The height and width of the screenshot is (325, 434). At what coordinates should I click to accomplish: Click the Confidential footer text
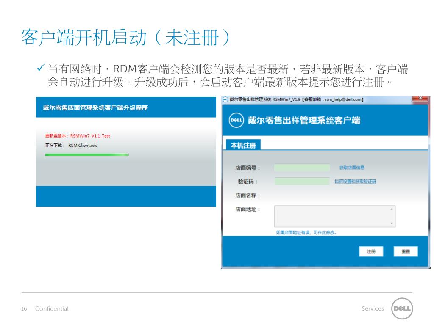(x=52, y=308)
